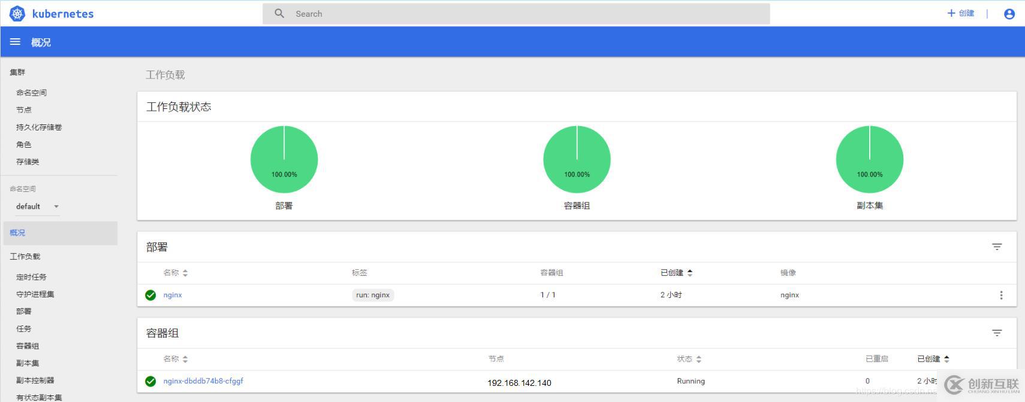Click the Running status text
This screenshot has height=402, width=1025.
[x=691, y=381]
